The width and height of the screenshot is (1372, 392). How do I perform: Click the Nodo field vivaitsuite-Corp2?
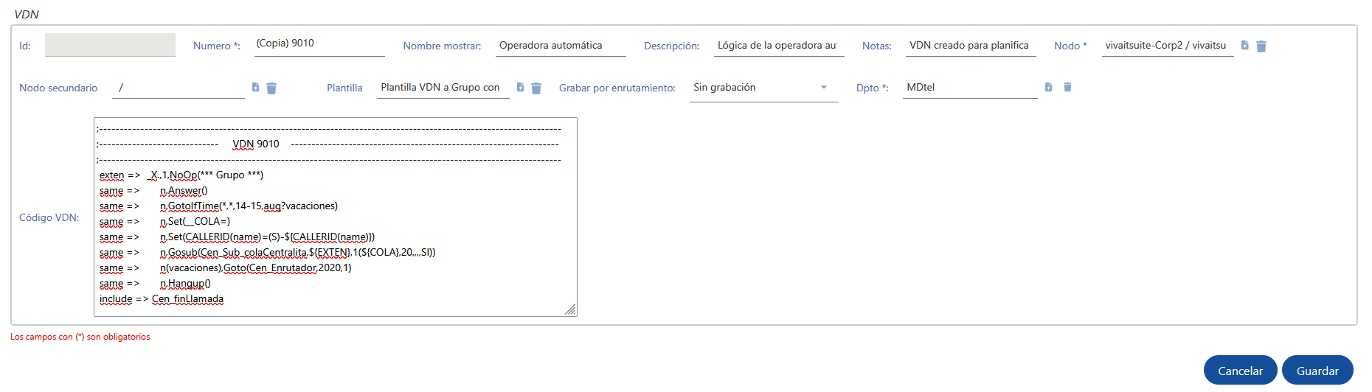click(1168, 46)
